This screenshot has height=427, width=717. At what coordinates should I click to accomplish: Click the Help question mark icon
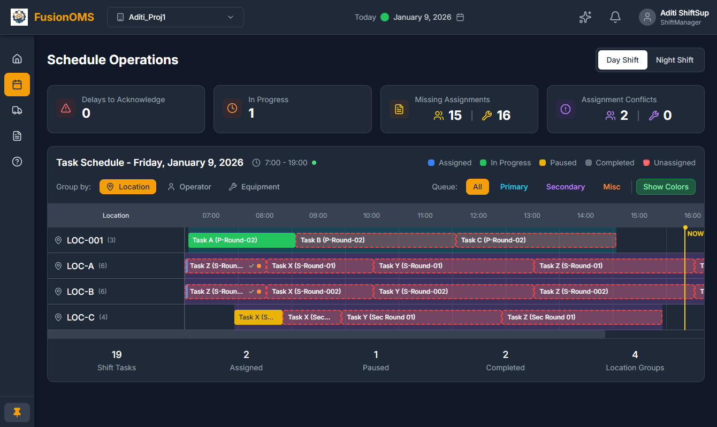click(x=17, y=161)
